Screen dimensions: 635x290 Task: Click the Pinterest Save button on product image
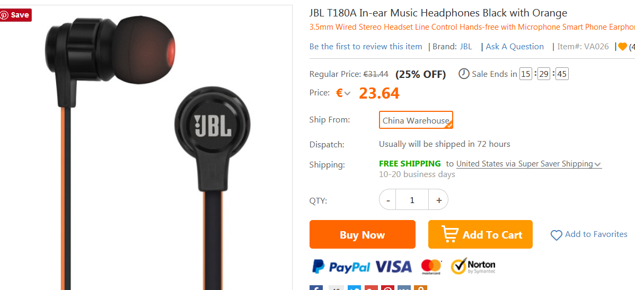15,15
